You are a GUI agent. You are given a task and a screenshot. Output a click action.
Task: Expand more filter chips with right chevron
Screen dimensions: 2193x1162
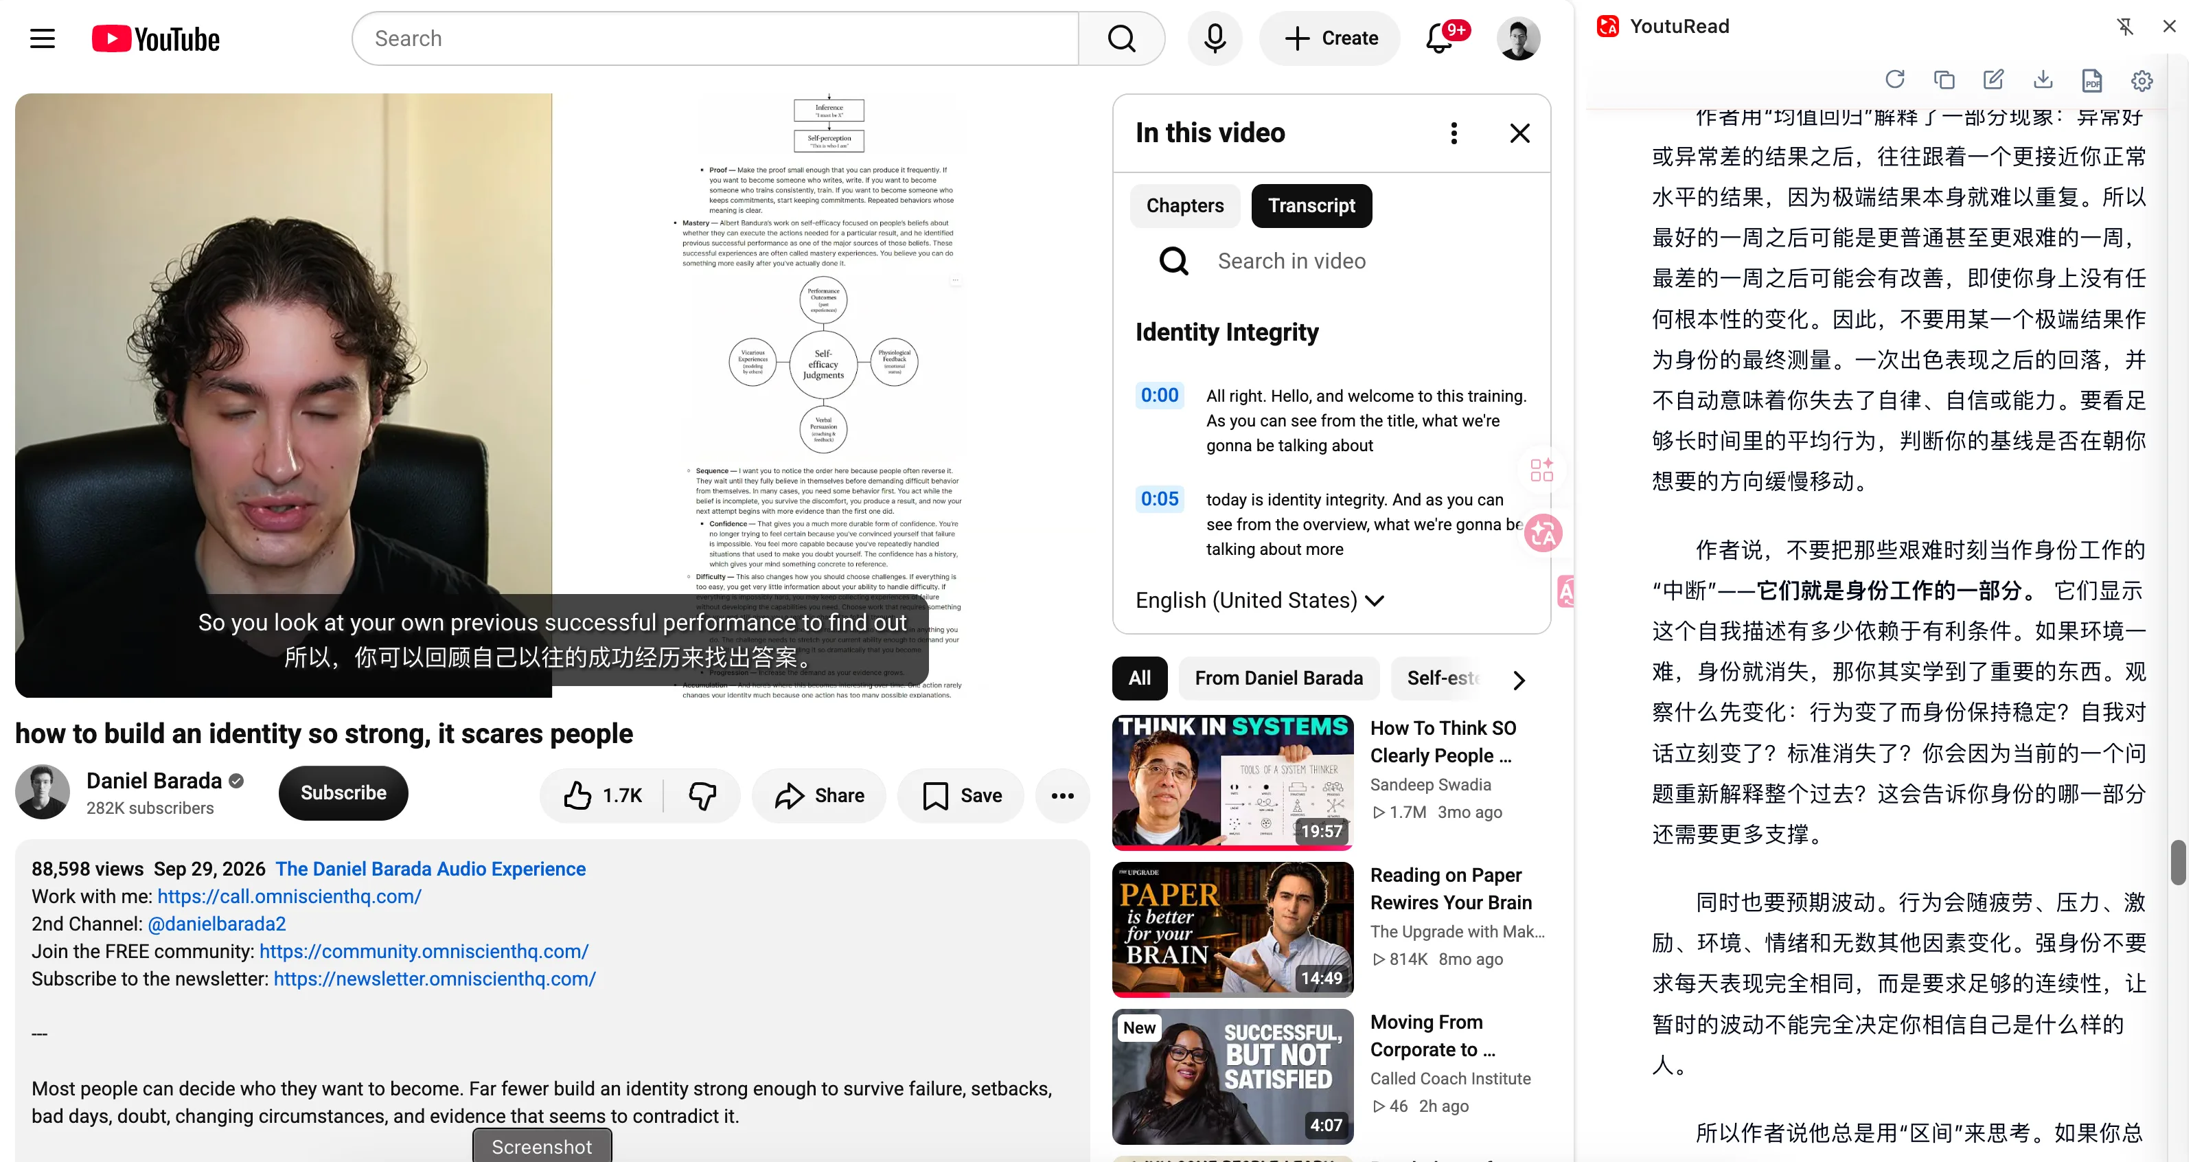[1519, 679]
